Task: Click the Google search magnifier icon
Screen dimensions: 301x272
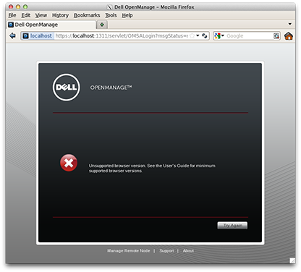Action: [276, 36]
